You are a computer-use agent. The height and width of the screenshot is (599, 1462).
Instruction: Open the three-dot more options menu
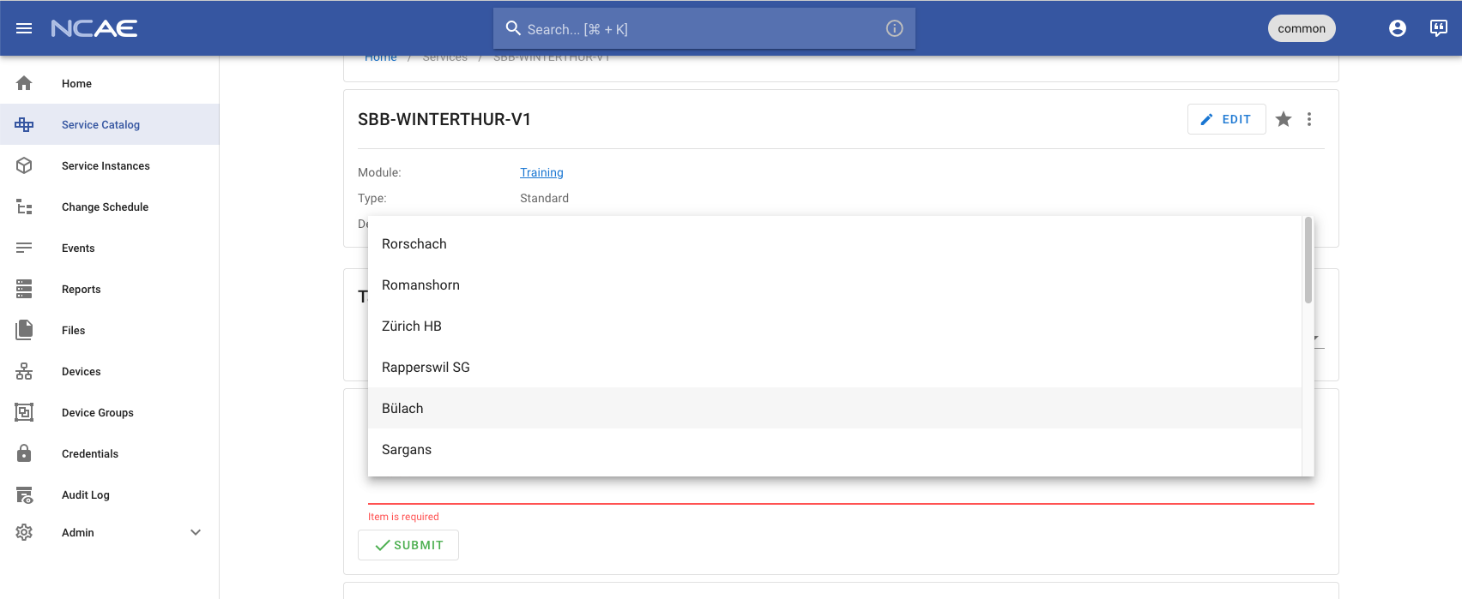(1309, 119)
